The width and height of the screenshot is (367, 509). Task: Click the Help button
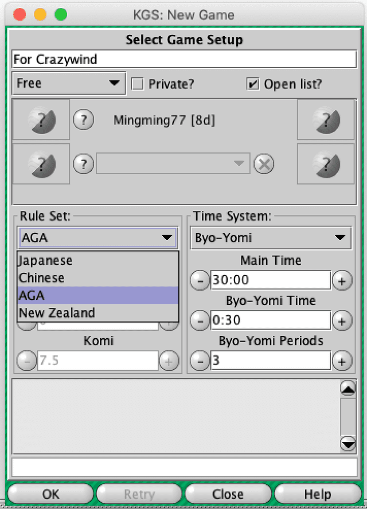[318, 494]
